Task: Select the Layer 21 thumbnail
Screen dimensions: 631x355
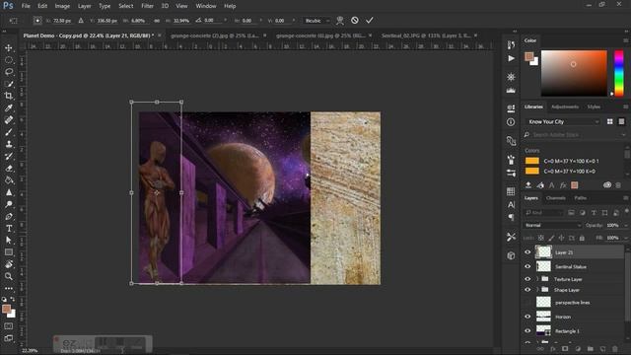Action: point(543,252)
